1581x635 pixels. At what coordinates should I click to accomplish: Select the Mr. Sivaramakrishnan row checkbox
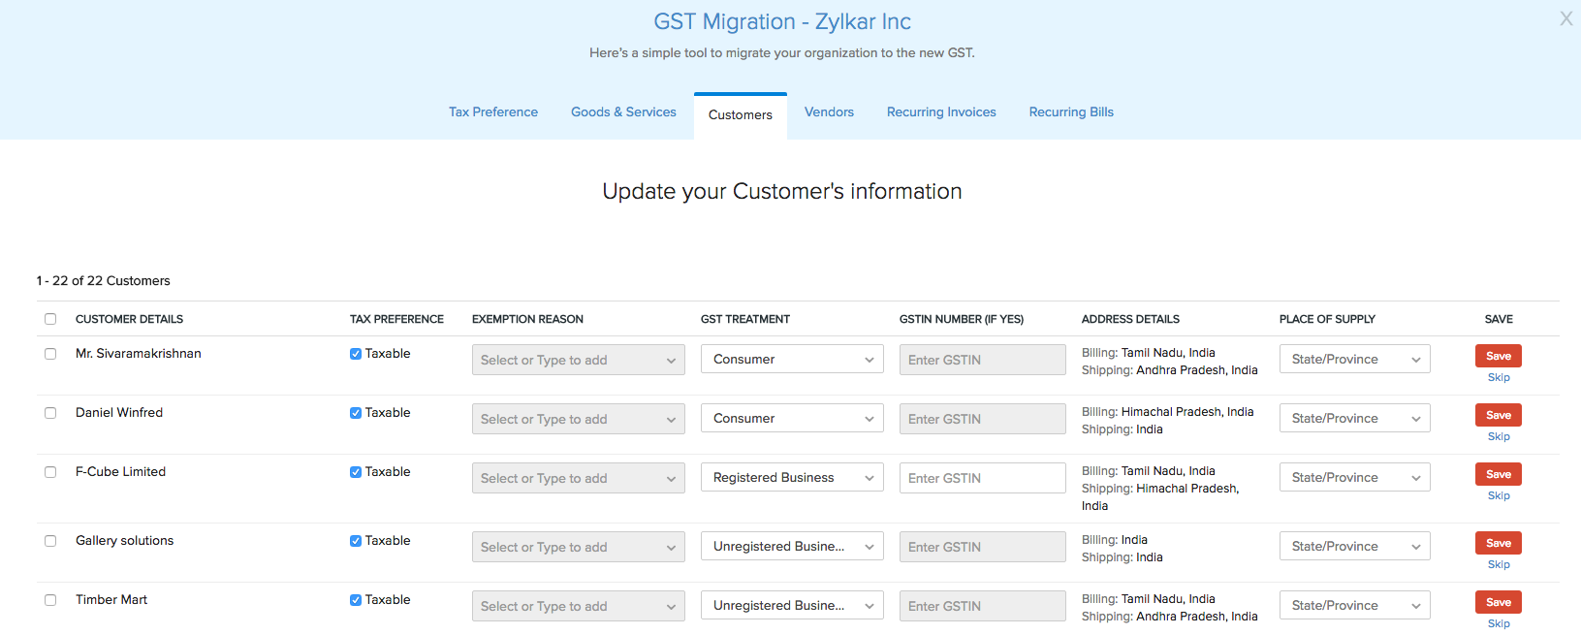click(x=50, y=354)
